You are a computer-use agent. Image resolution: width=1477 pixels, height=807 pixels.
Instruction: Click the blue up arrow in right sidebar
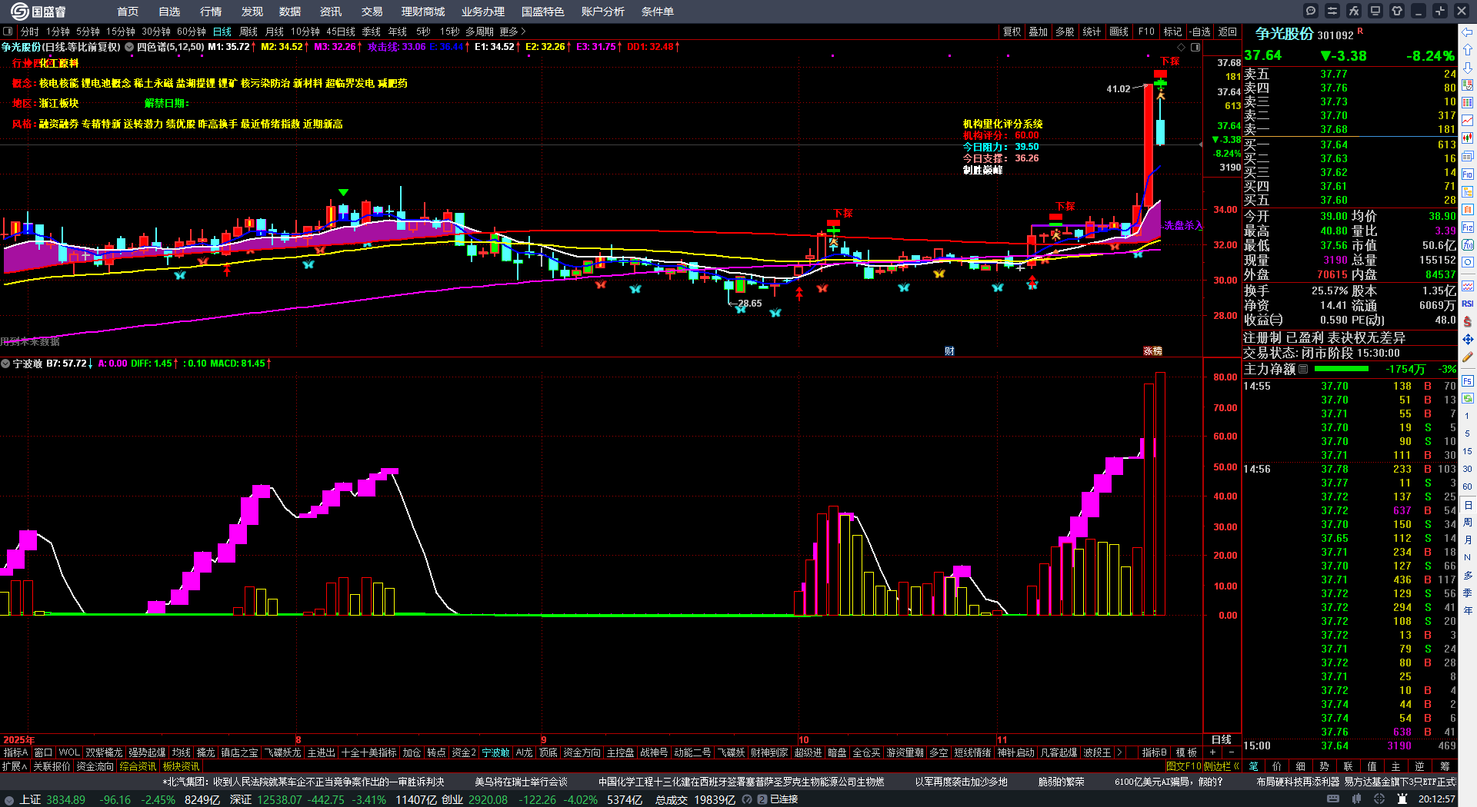1468,49
